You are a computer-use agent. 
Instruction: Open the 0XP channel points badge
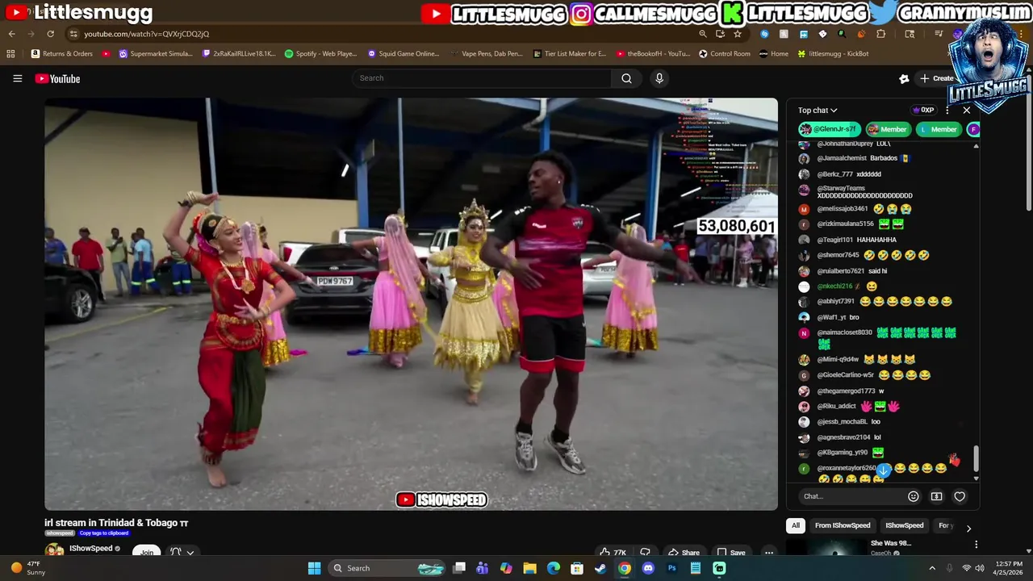(923, 111)
